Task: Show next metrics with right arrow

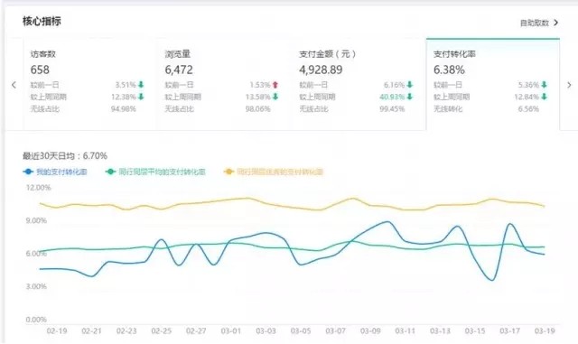Action: 569,85
